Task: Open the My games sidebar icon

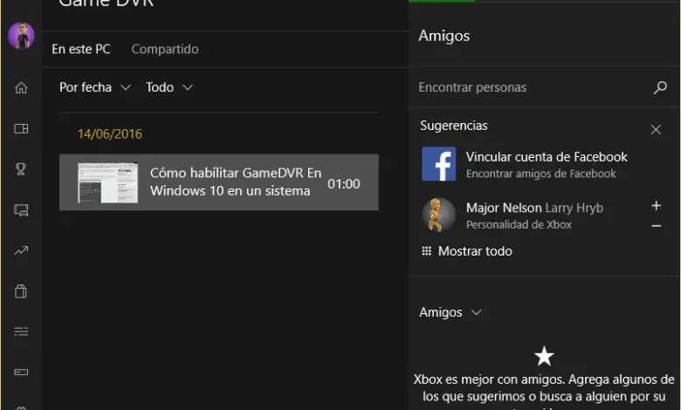Action: coord(21,128)
